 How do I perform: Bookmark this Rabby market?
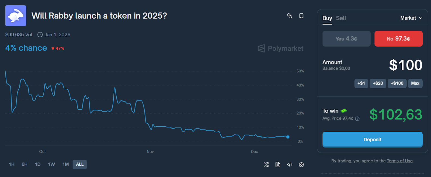(301, 16)
